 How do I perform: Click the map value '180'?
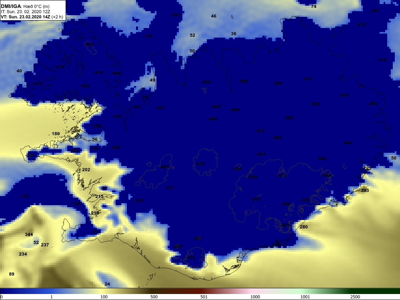[56, 134]
